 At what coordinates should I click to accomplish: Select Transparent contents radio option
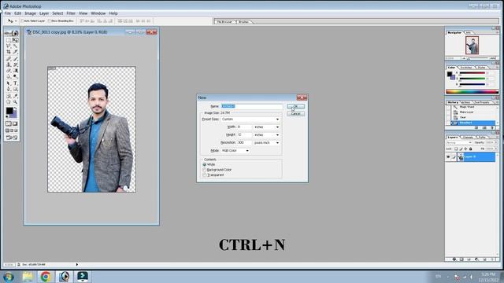(205, 175)
